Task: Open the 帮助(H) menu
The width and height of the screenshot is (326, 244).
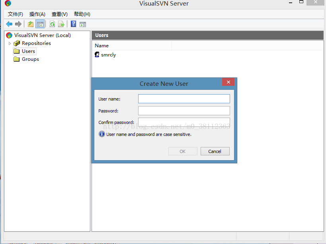Action: click(82, 14)
